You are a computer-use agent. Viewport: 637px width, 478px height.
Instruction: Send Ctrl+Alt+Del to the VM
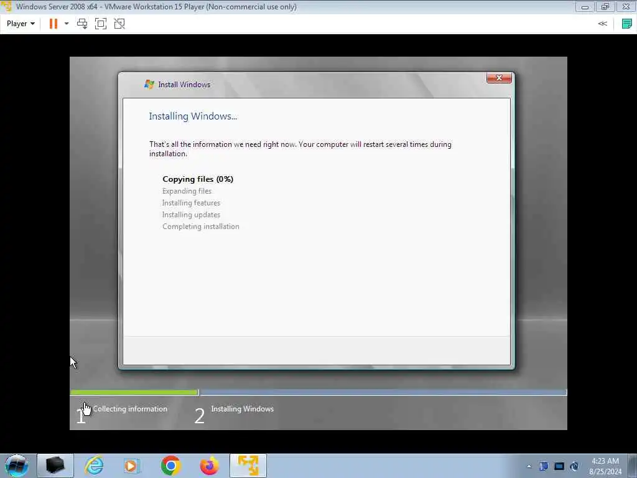coord(82,24)
